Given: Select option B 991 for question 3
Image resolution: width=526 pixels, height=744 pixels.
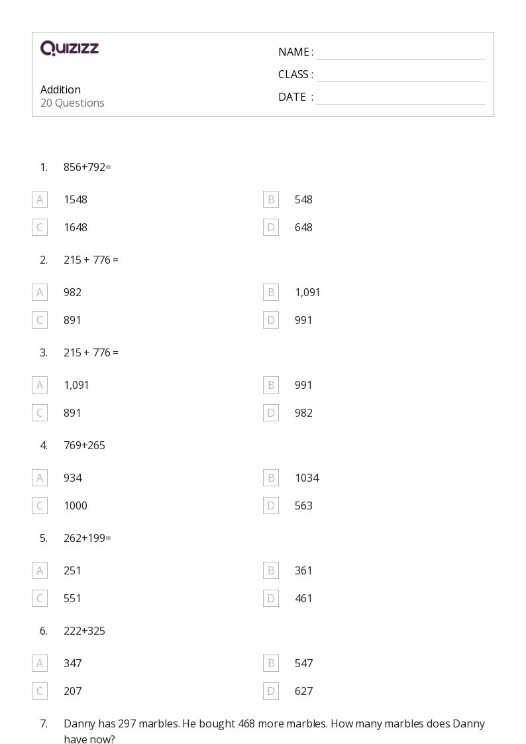Looking at the screenshot, I should click(271, 385).
